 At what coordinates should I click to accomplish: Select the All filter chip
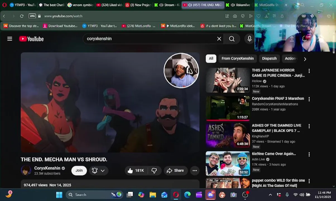211,58
